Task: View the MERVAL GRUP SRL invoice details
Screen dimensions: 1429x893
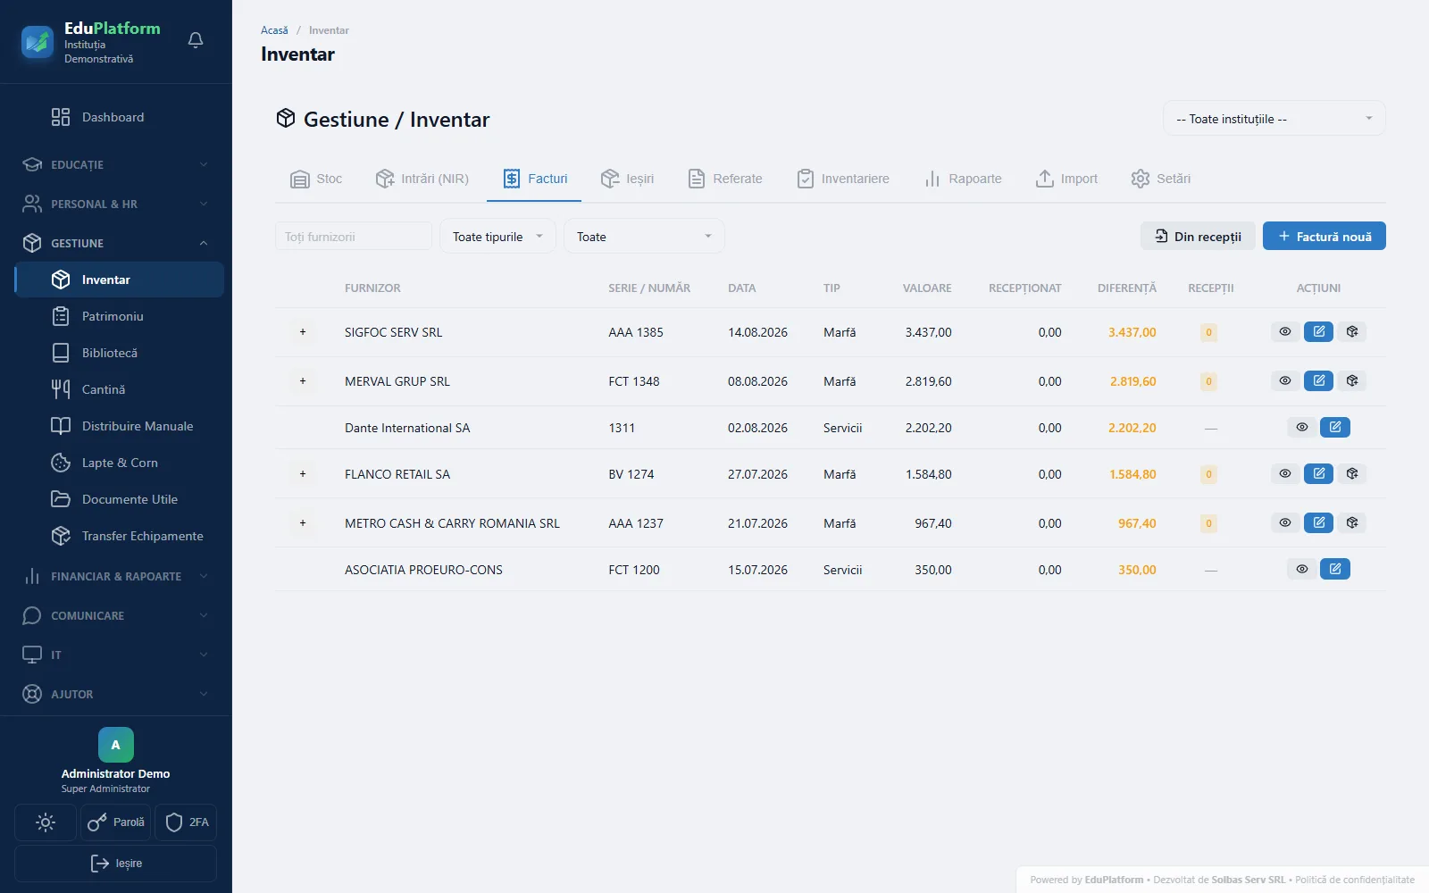Action: (x=1285, y=381)
